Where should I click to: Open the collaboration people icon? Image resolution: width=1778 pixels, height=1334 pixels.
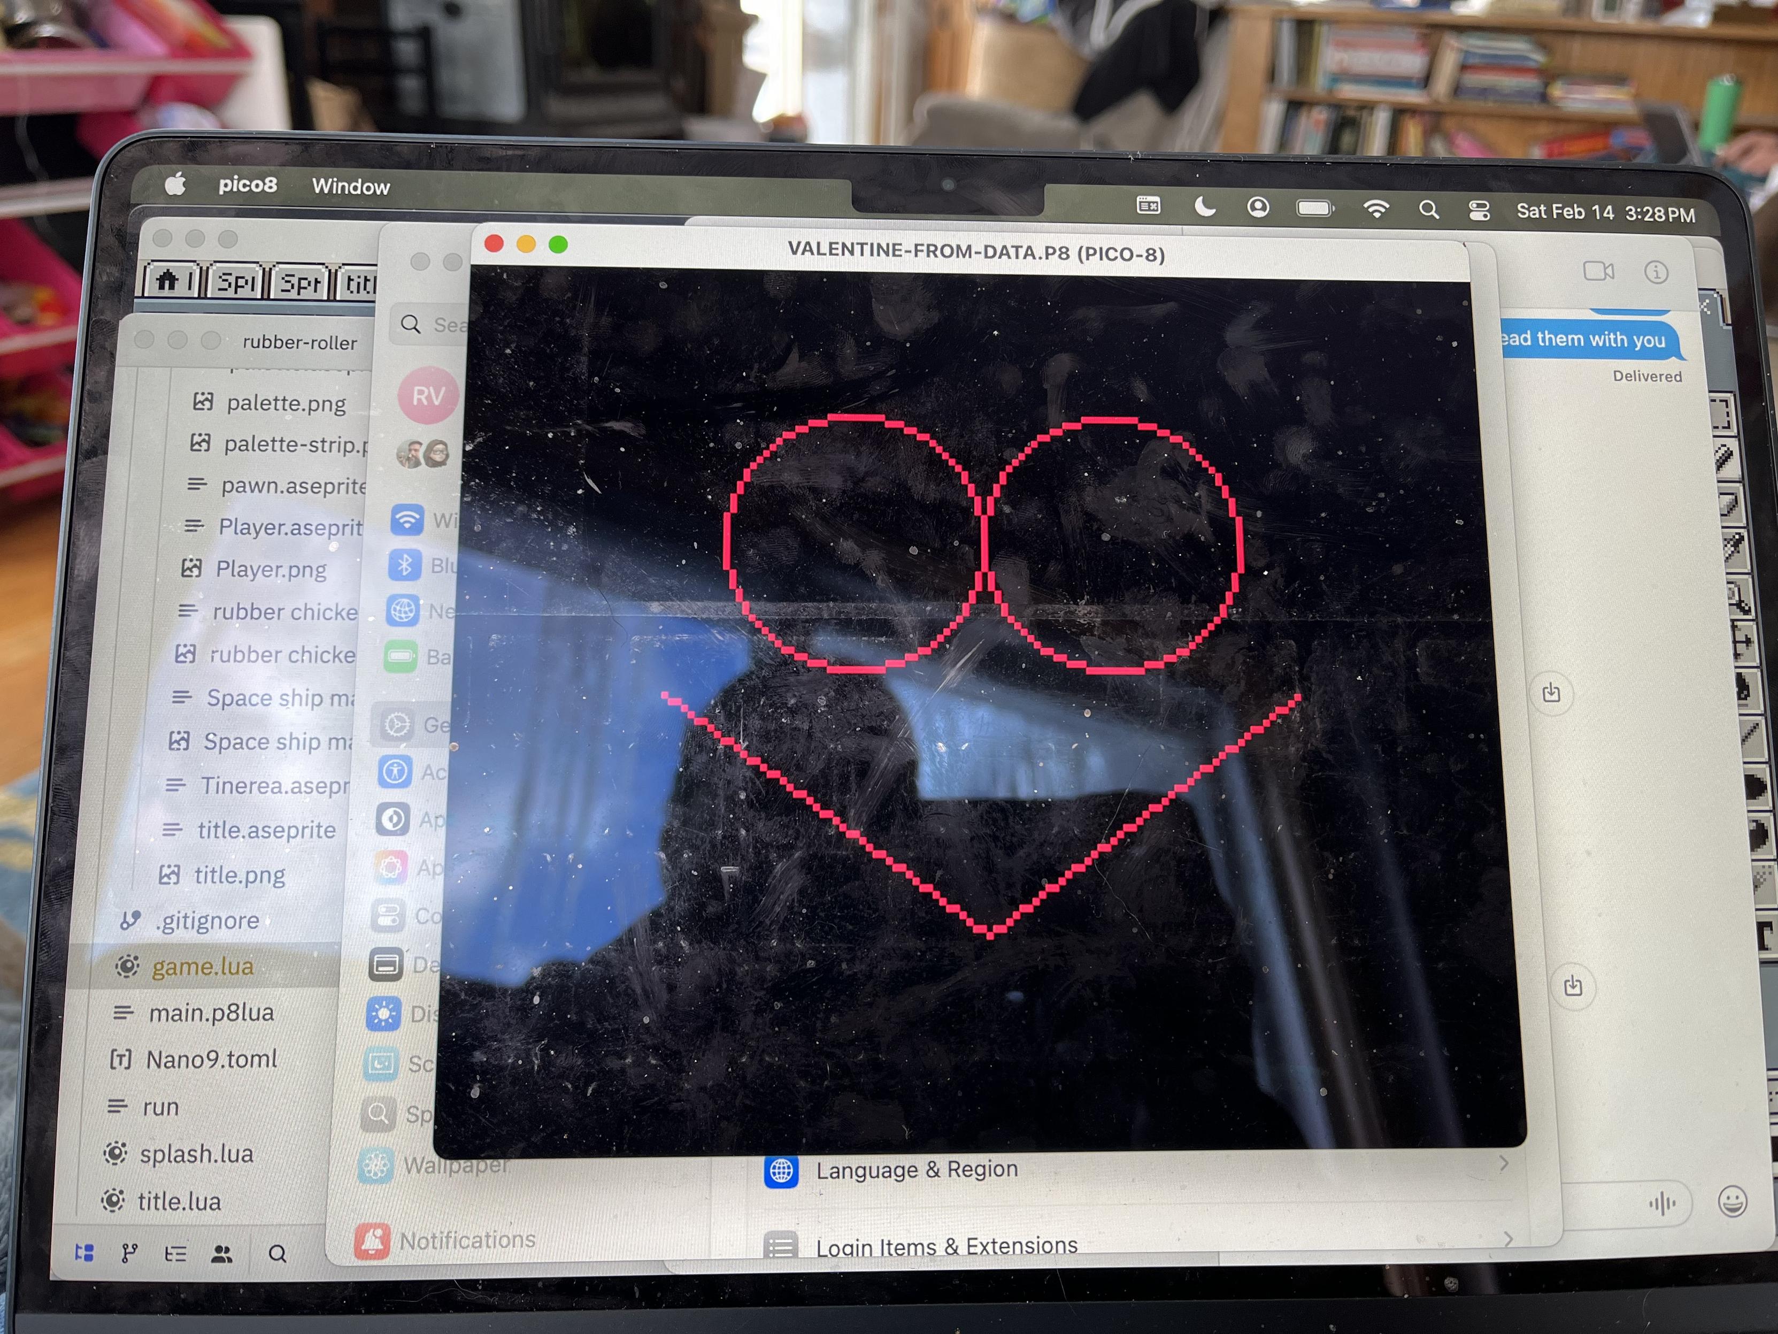point(222,1254)
